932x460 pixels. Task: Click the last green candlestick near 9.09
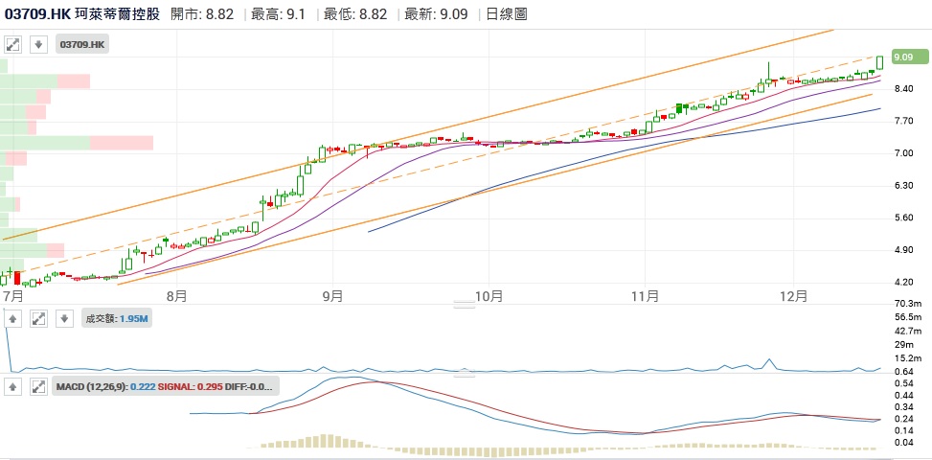pyautogui.click(x=879, y=62)
